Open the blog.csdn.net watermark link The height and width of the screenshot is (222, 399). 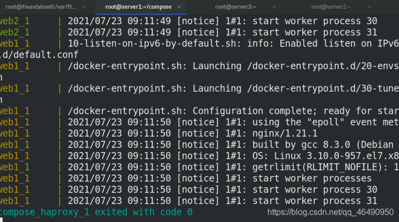[x=330, y=212]
